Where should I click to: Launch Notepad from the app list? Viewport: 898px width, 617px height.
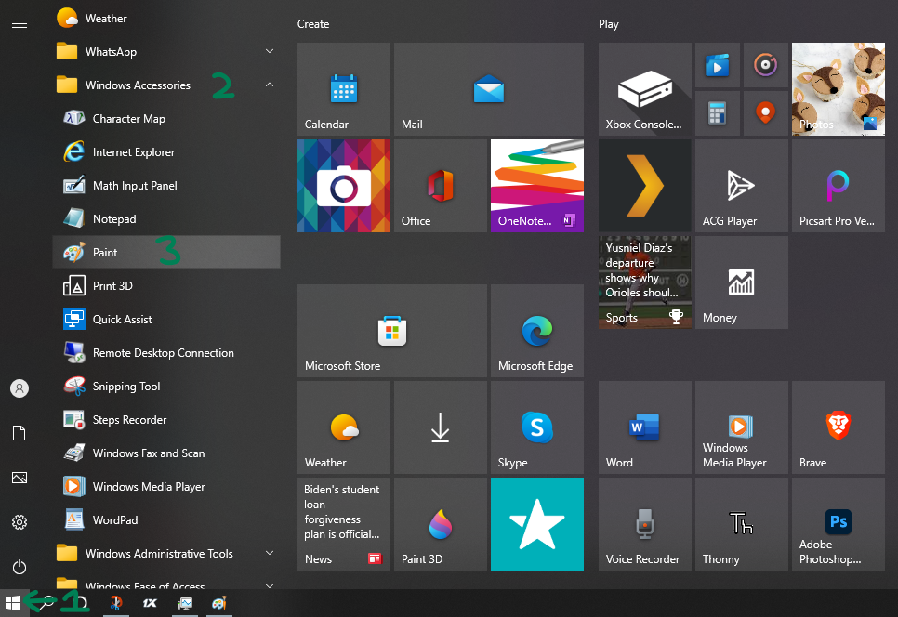pos(166,219)
